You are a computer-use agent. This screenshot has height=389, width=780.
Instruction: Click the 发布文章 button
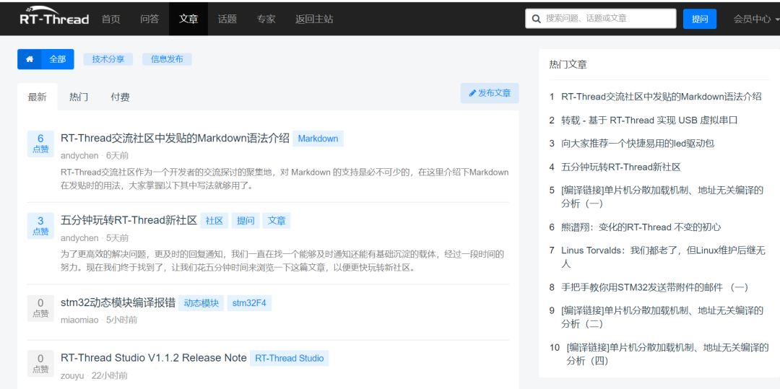pyautogui.click(x=490, y=93)
